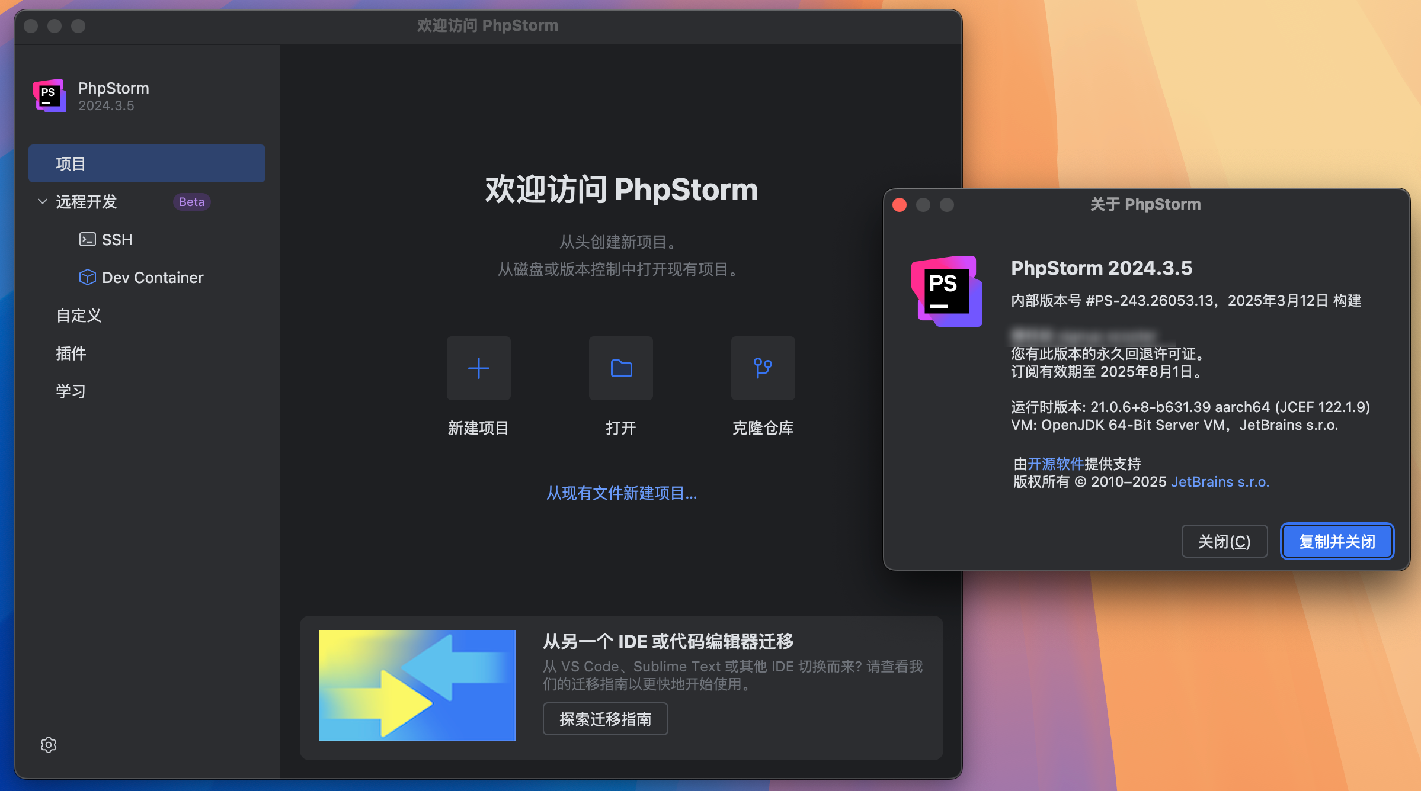Click version 2024.3.5 under sidebar PhpStorm name
This screenshot has width=1421, height=791.
(106, 105)
